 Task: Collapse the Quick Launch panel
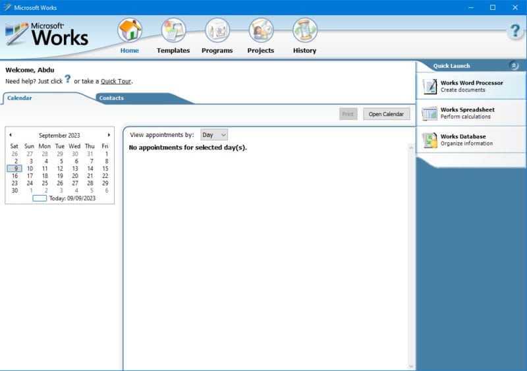click(514, 66)
